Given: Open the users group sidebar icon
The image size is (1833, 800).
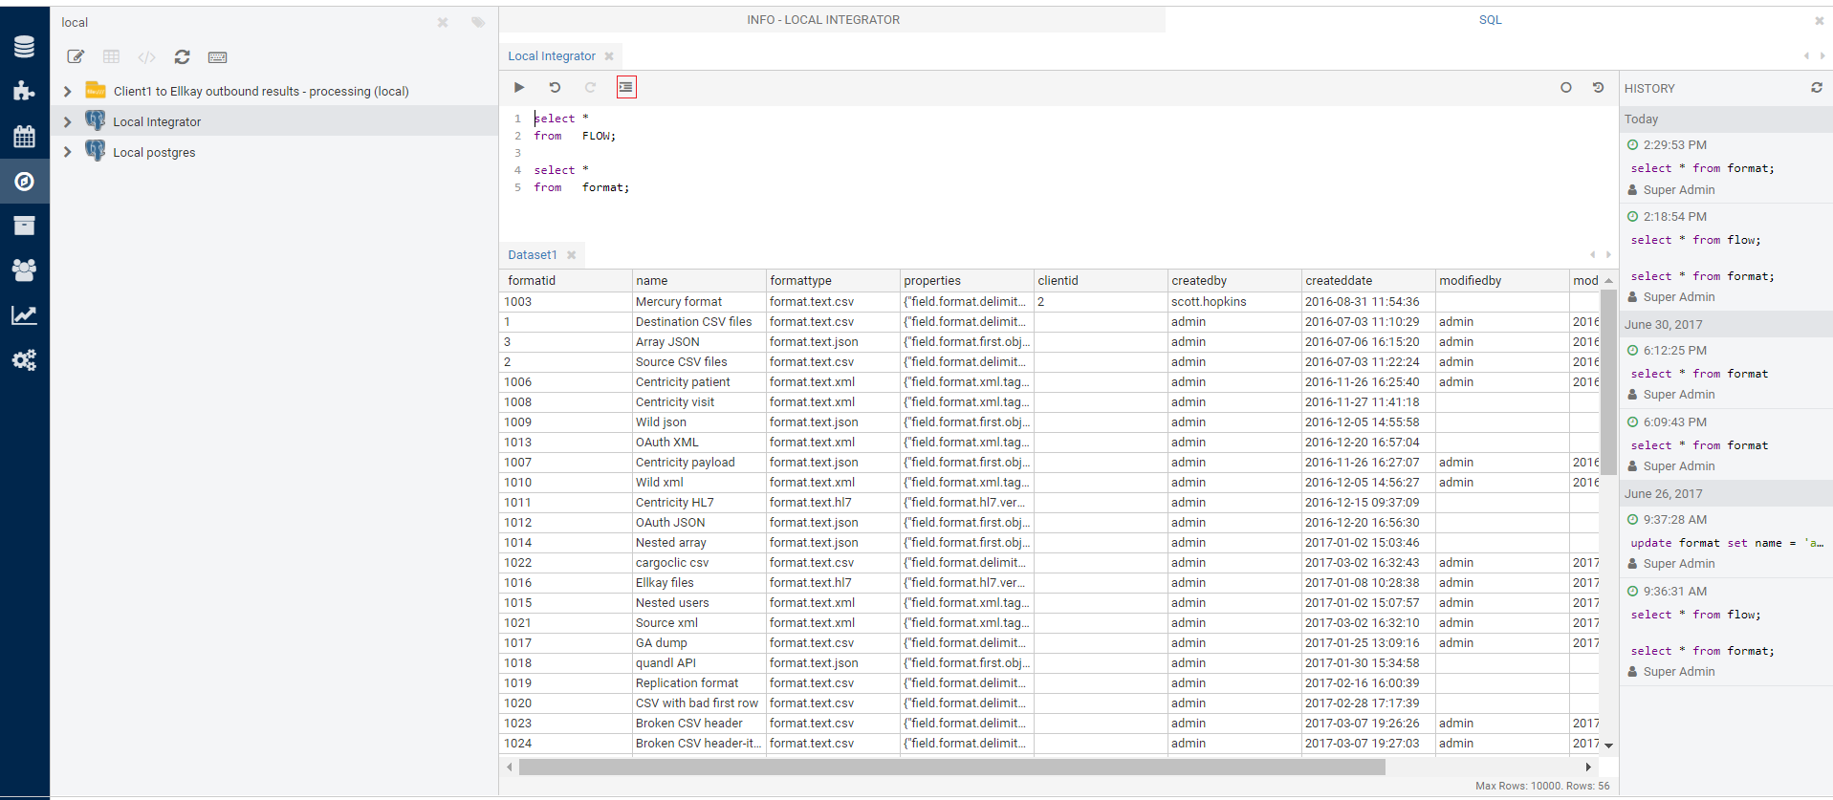Looking at the screenshot, I should coord(24,270).
